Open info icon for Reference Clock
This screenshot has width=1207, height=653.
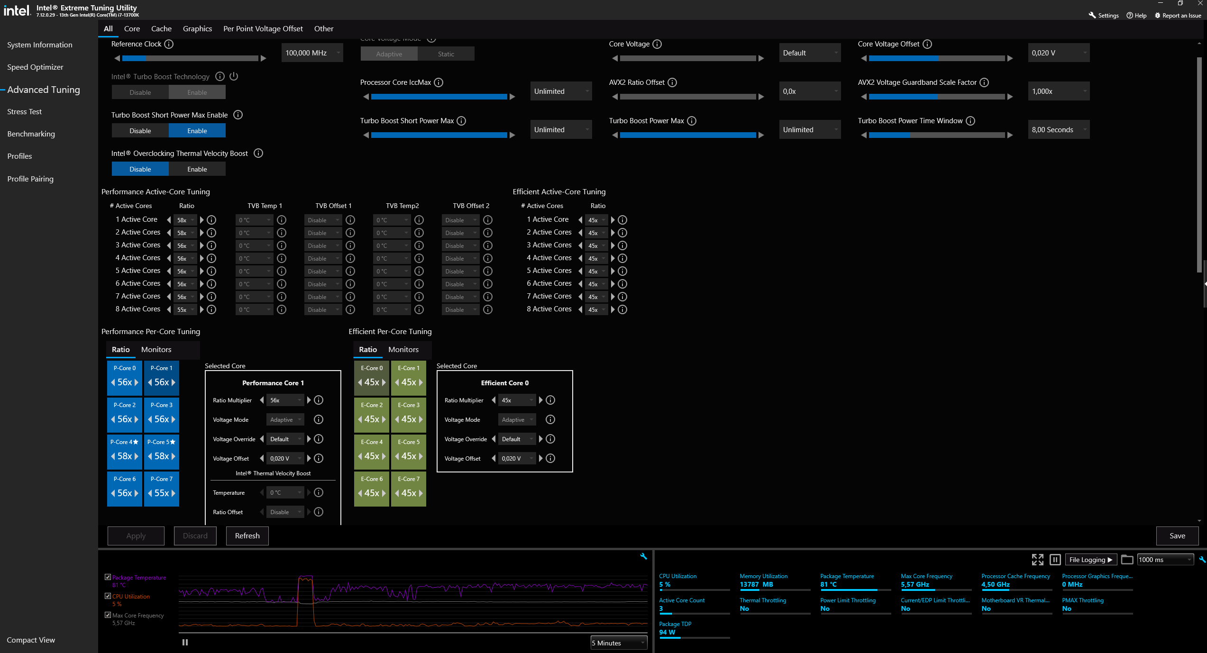(169, 44)
